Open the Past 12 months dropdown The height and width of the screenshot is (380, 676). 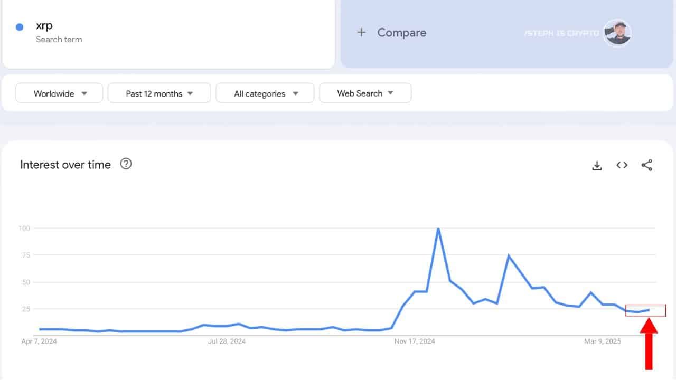tap(159, 93)
